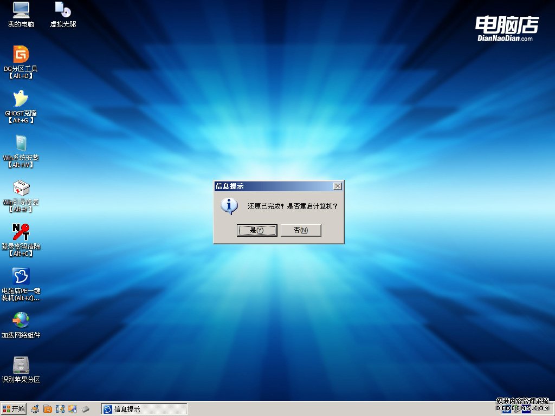
Task: Click the first quick launch printer-like icon
Action: click(x=35, y=409)
